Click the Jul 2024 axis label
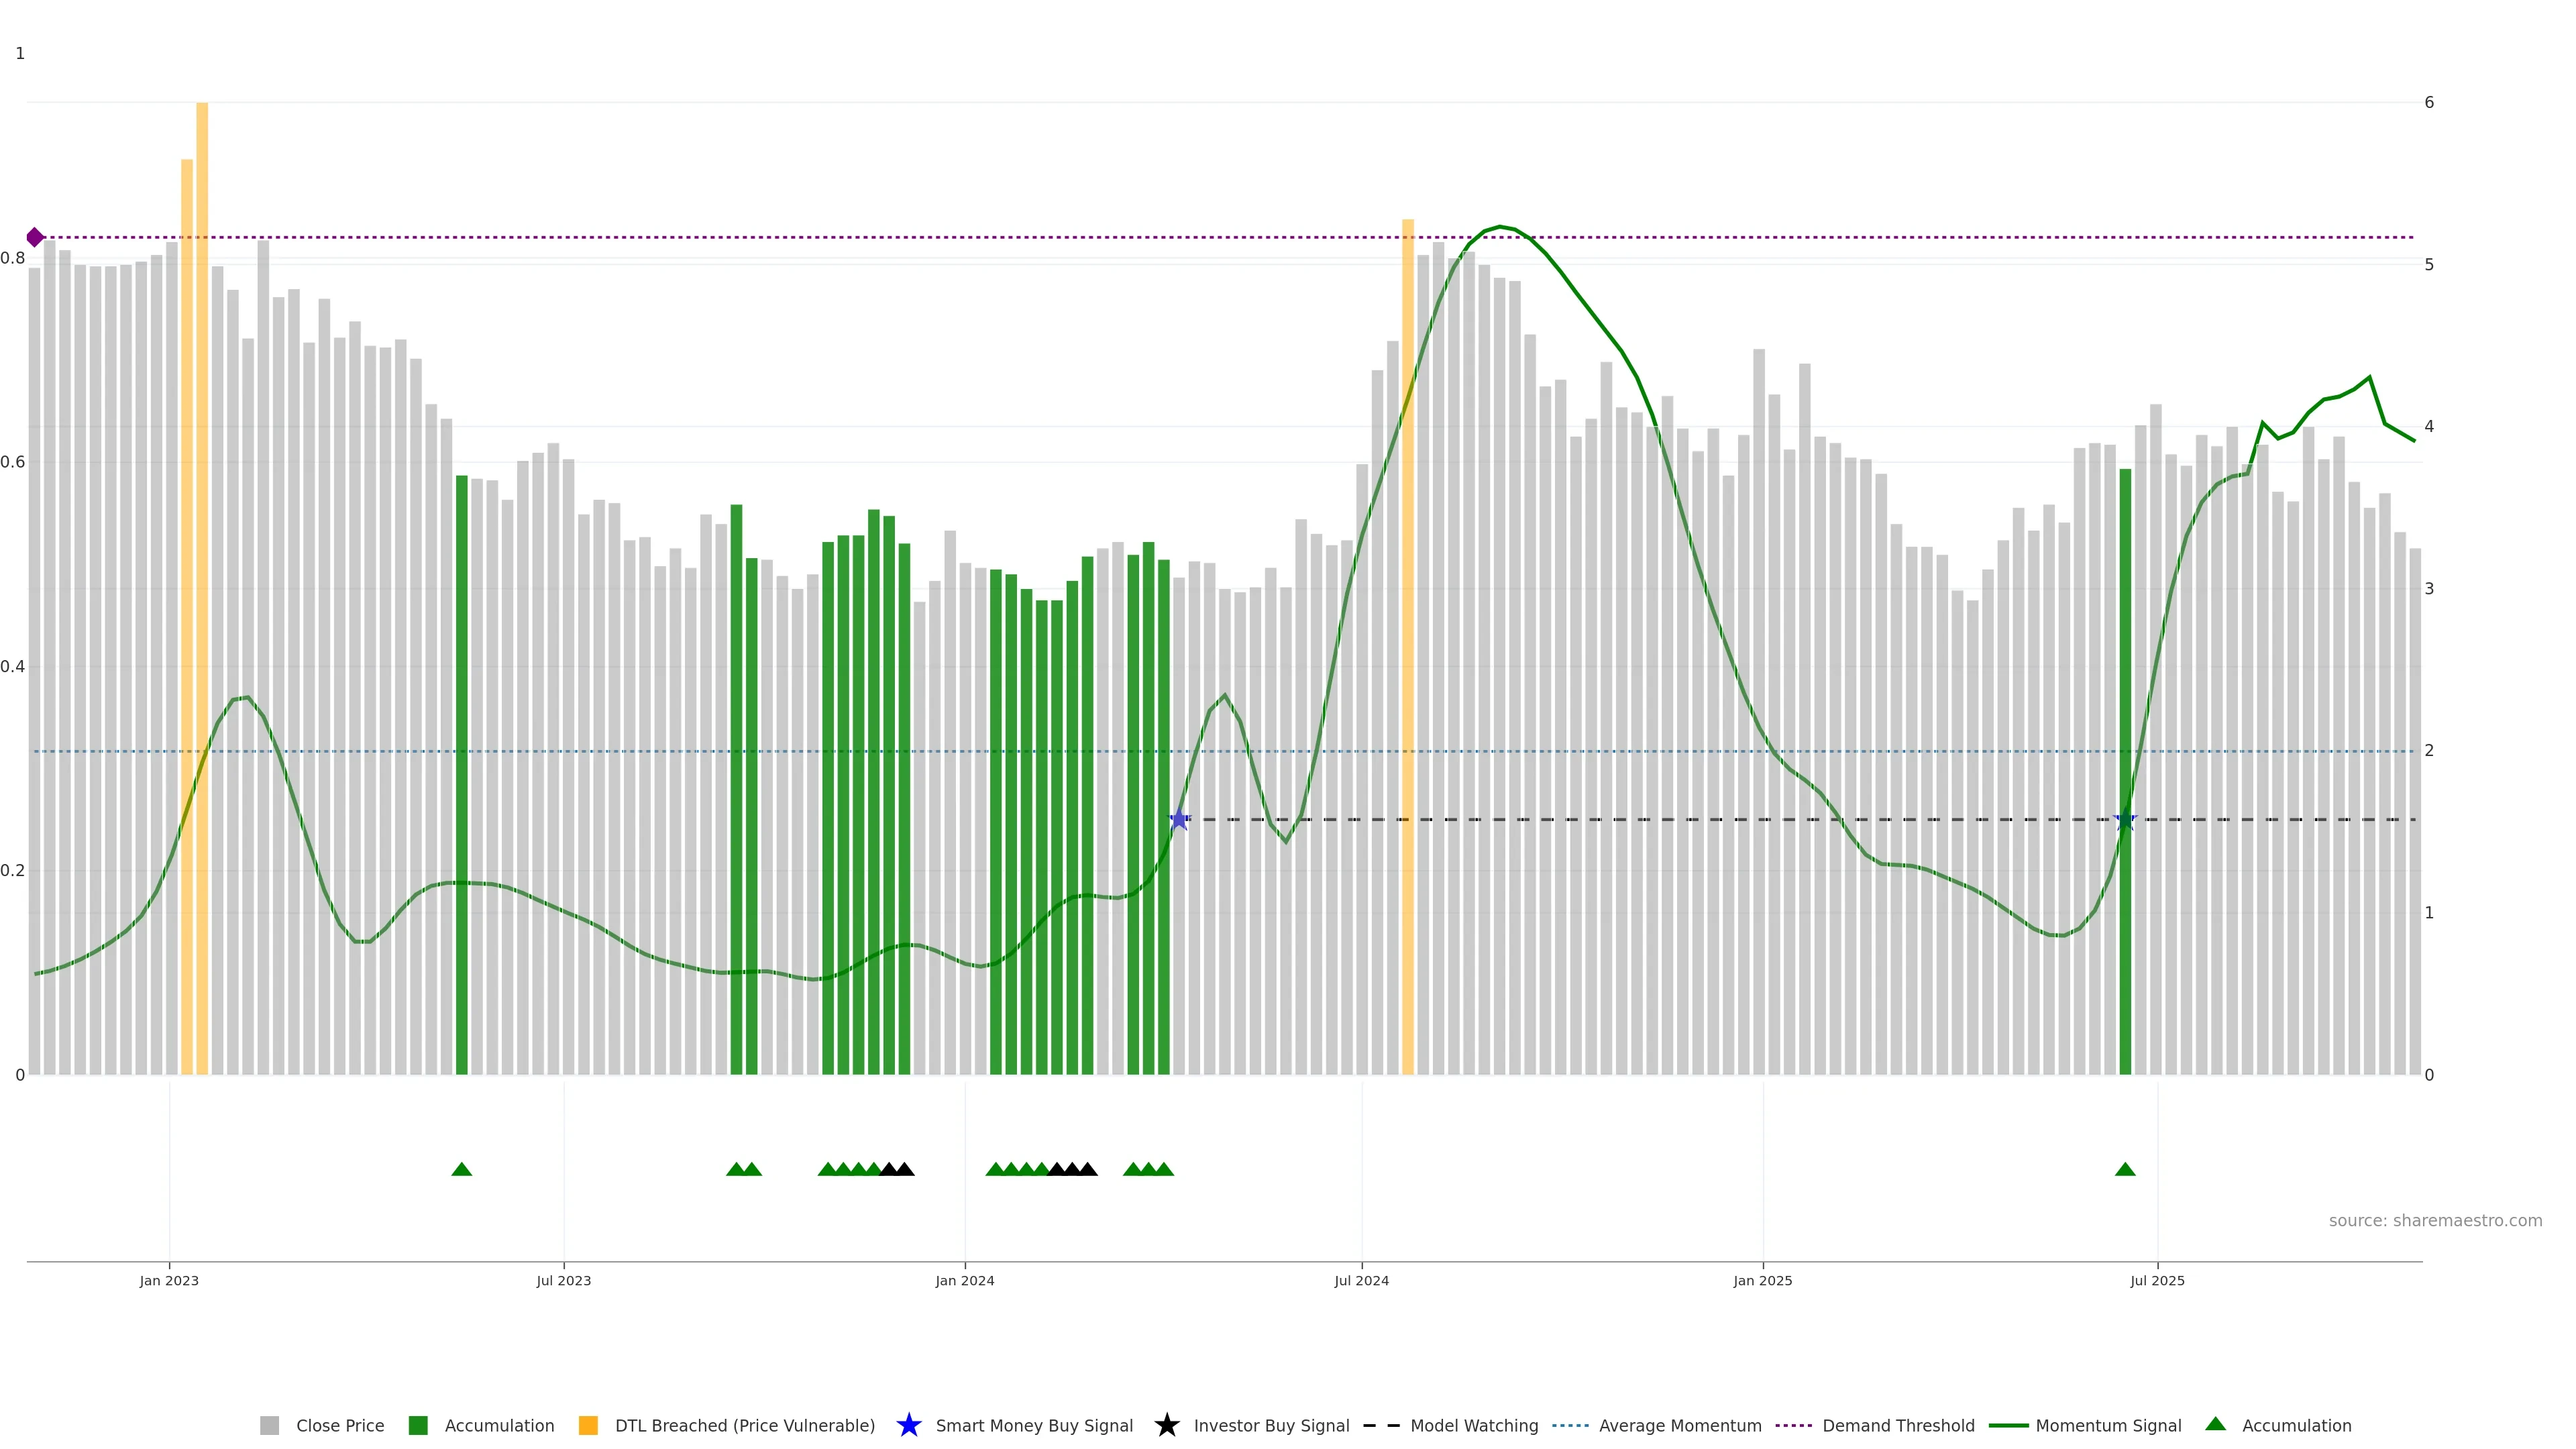 point(1361,1281)
